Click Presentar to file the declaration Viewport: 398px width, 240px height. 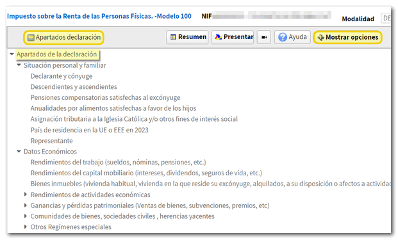tap(233, 37)
